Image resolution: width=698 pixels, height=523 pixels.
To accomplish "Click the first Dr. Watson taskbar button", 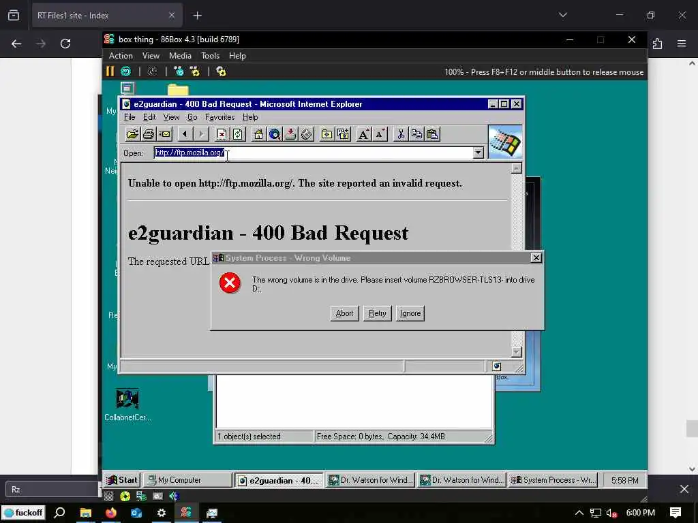I will [370, 480].
